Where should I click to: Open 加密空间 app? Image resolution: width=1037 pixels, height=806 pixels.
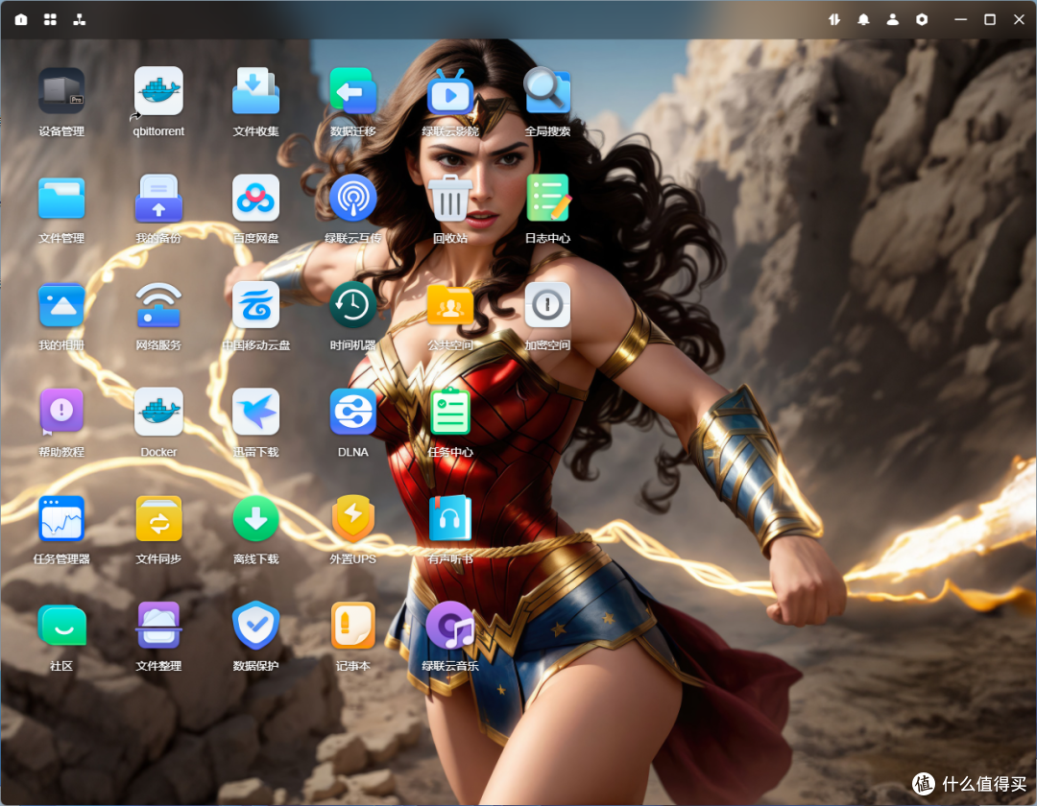tap(547, 305)
